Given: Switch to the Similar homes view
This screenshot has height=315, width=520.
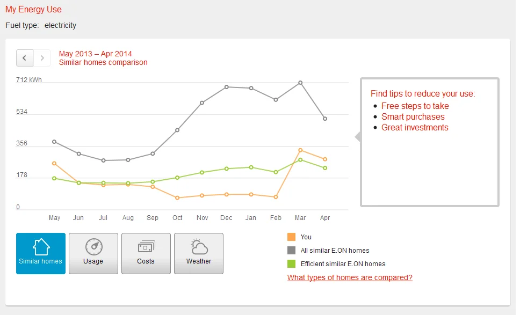Looking at the screenshot, I should (41, 253).
